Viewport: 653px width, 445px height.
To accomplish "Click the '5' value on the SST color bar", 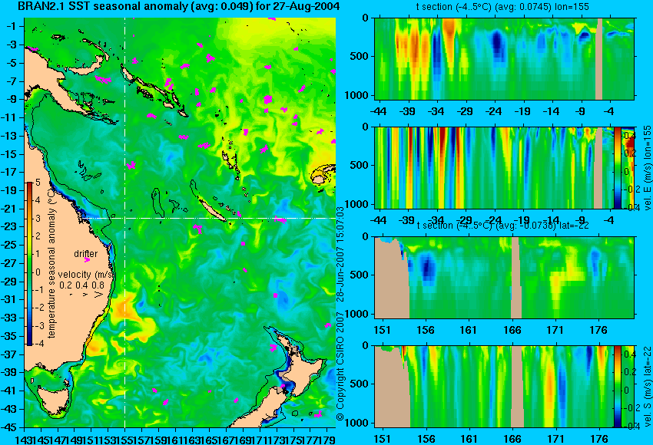I will 38,182.
